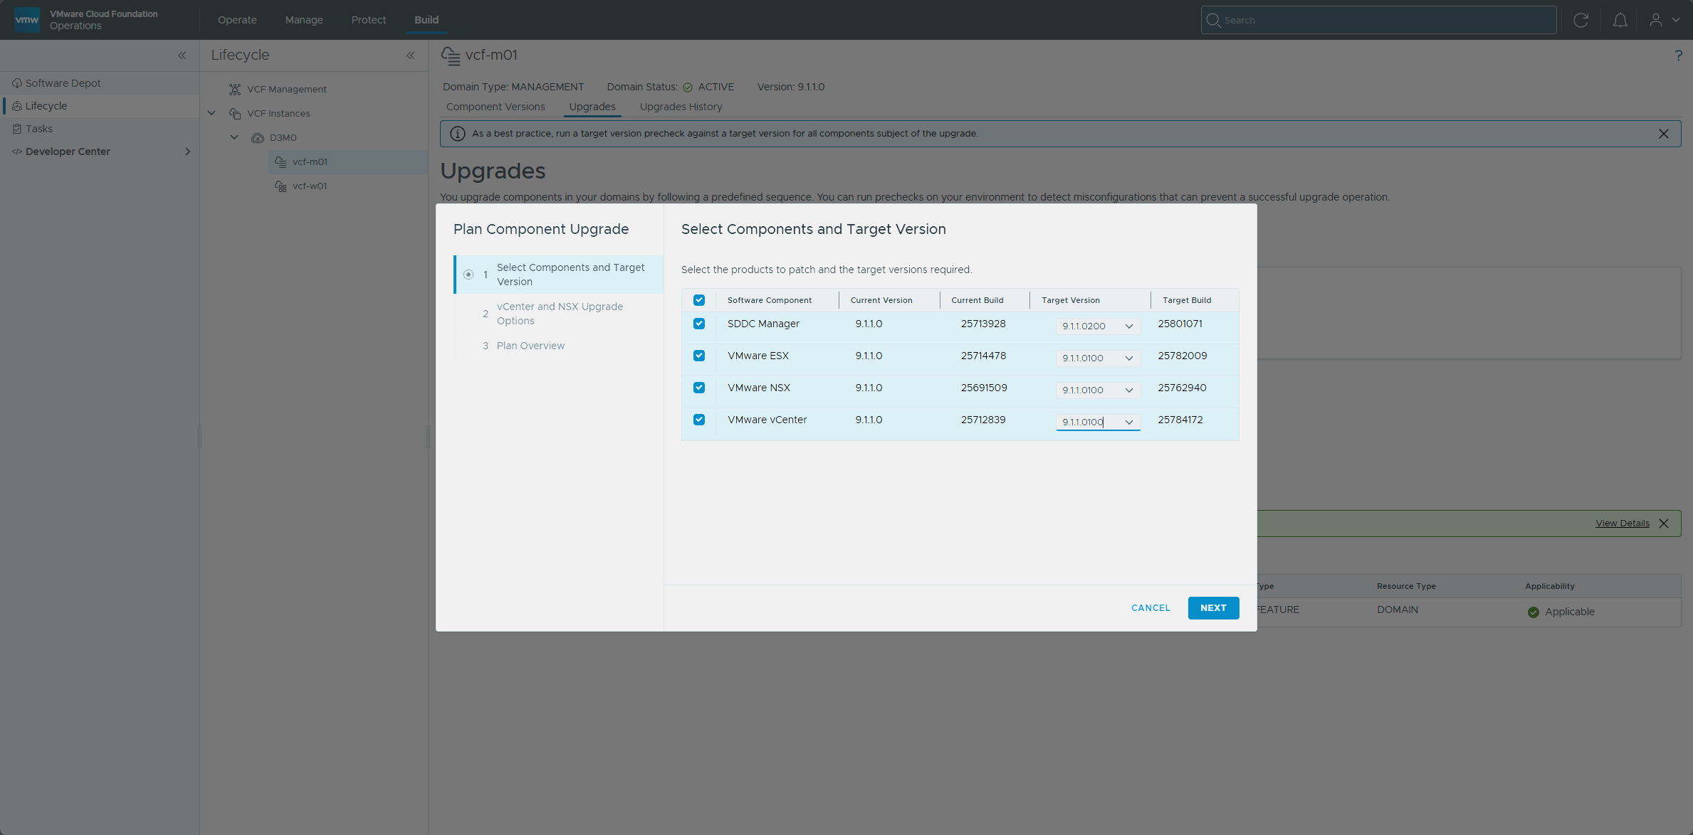Click the VCF Management icon
This screenshot has height=835, width=1693.
(235, 89)
